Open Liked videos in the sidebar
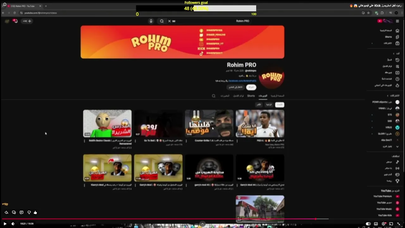This screenshot has width=405, height=228. pos(388,85)
